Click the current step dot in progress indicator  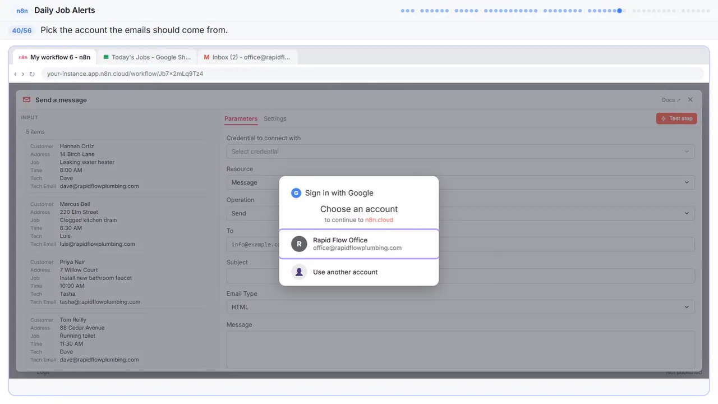[x=619, y=11]
